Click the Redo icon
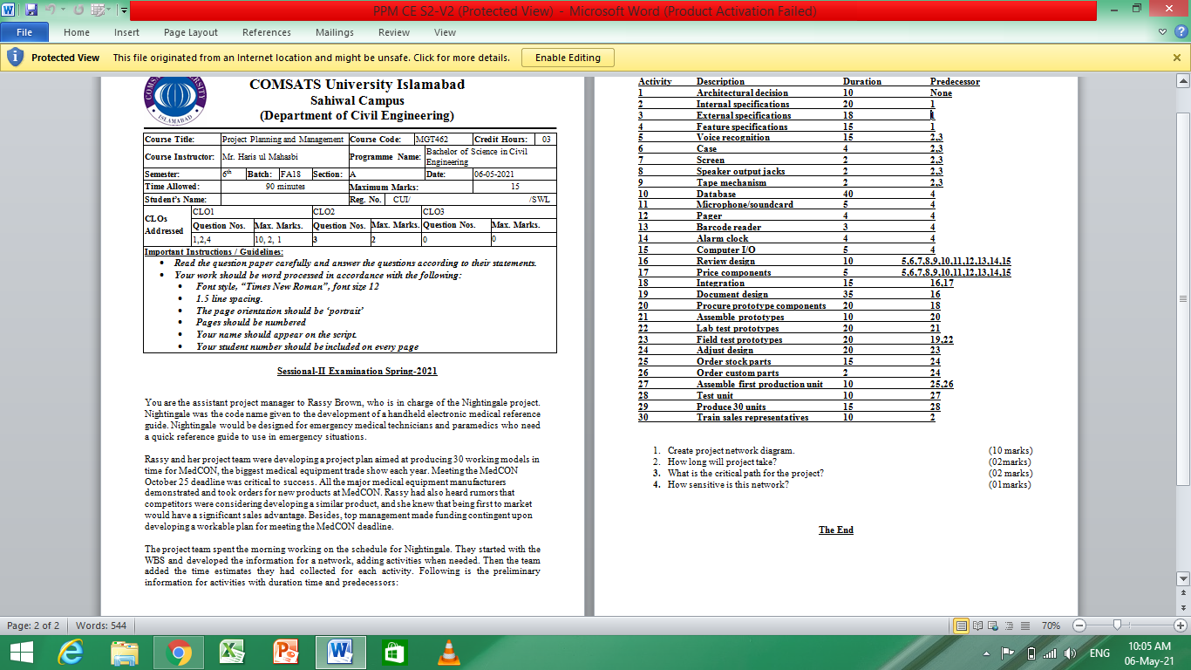 [79, 9]
